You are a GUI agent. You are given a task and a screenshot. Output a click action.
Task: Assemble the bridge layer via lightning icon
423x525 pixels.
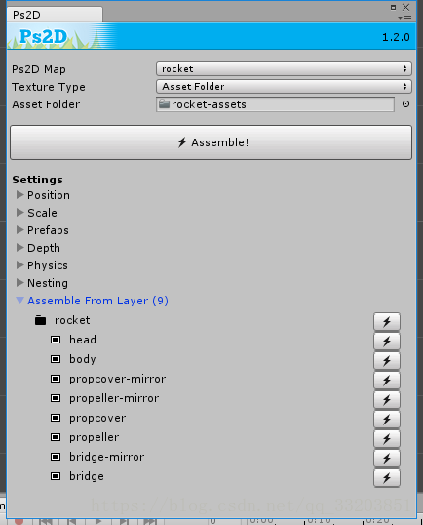coord(387,477)
